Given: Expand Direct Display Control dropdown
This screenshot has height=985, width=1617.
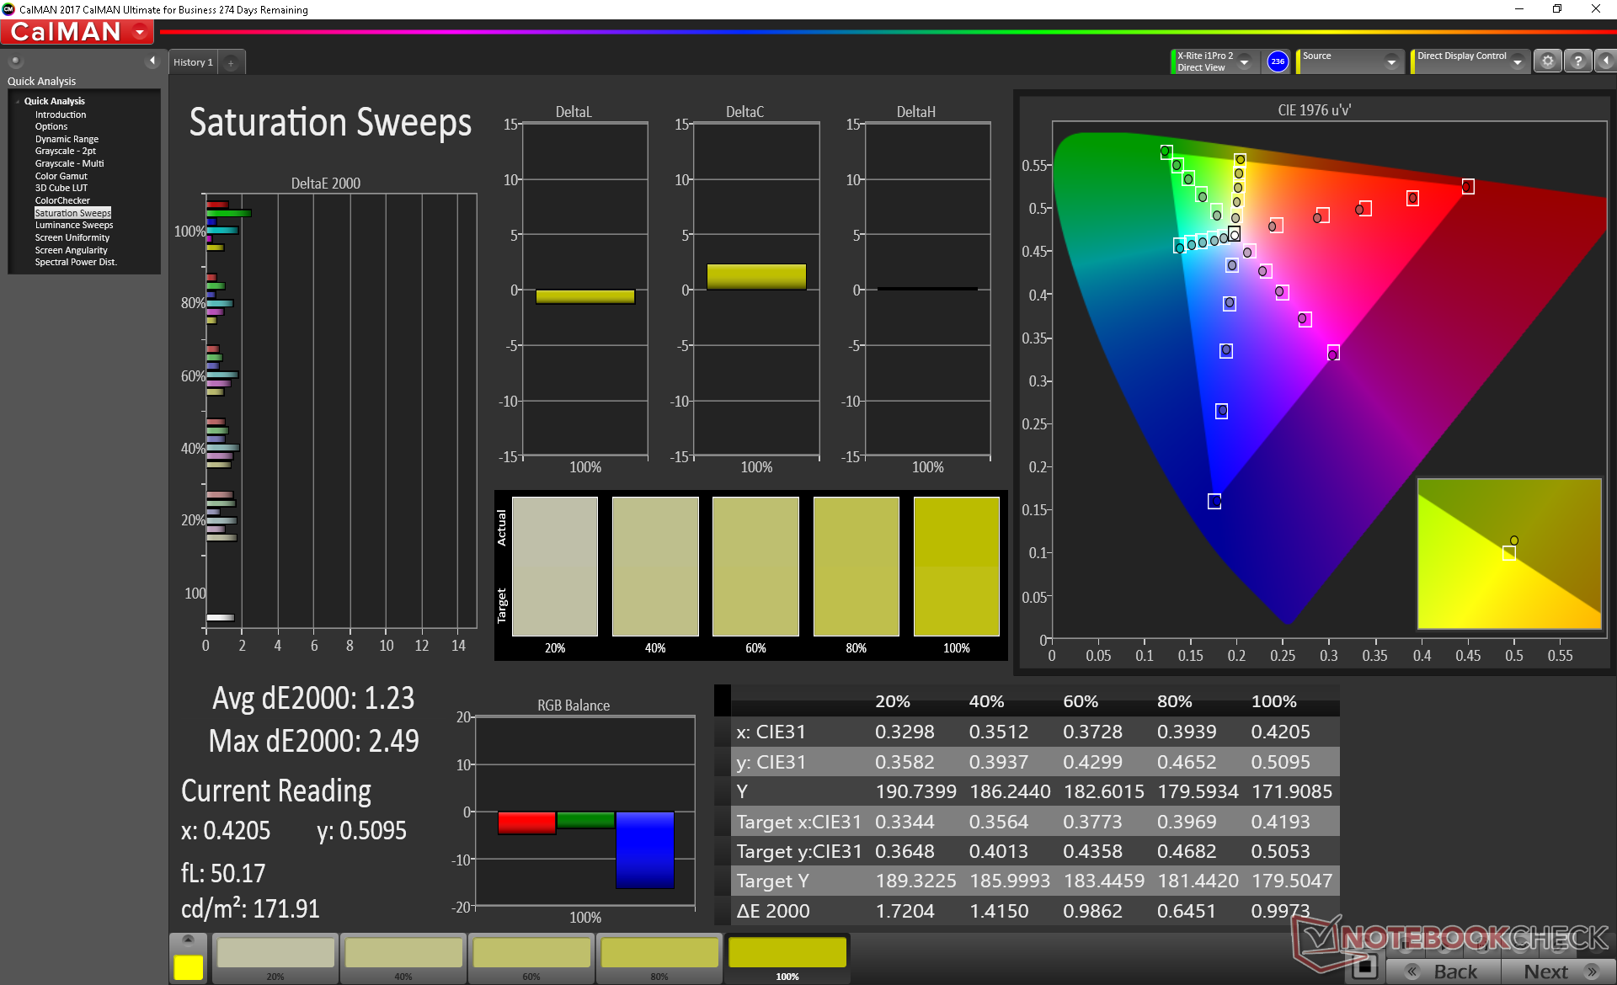Looking at the screenshot, I should 1517,62.
